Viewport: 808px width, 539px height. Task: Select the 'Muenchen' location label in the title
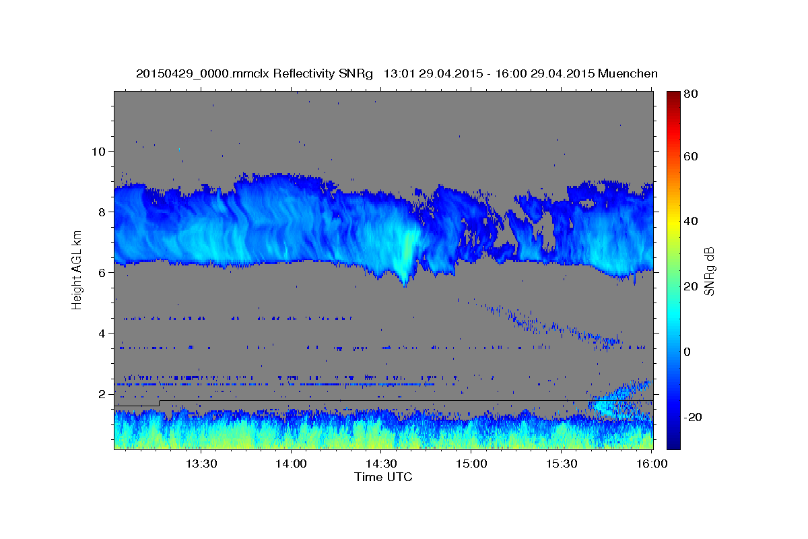pos(627,73)
